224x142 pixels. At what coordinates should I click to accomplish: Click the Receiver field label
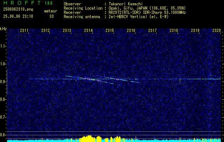pos(72,12)
